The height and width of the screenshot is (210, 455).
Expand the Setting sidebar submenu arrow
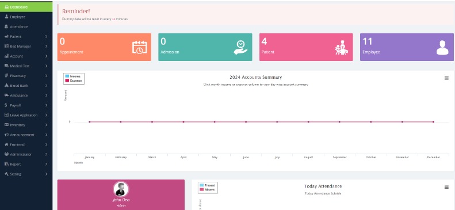pyautogui.click(x=46, y=174)
